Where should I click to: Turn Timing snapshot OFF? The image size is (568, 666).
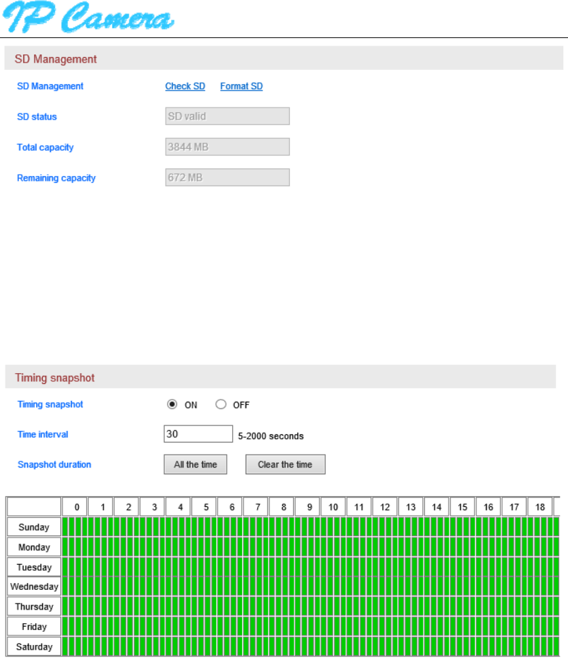(x=221, y=404)
